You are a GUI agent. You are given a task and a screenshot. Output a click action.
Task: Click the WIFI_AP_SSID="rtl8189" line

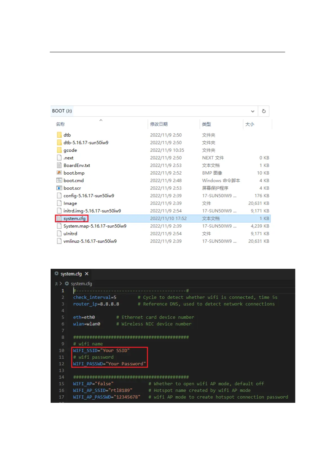click(x=103, y=390)
